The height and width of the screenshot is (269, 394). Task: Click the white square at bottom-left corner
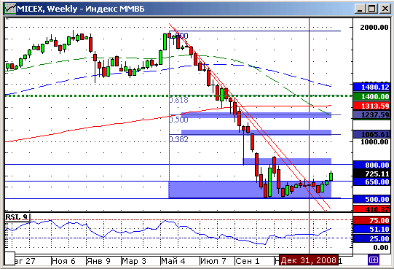coord(9,259)
